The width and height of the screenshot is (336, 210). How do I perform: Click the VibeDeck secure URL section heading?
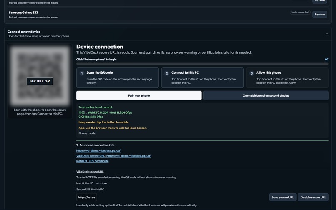pyautogui.click(x=90, y=172)
